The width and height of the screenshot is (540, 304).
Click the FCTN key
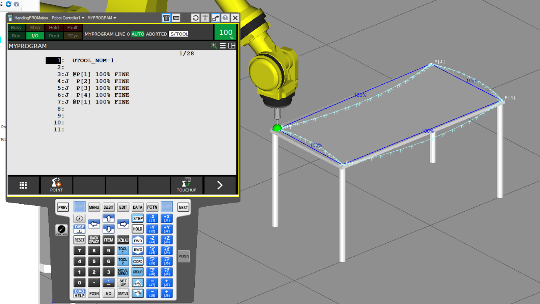pos(152,207)
